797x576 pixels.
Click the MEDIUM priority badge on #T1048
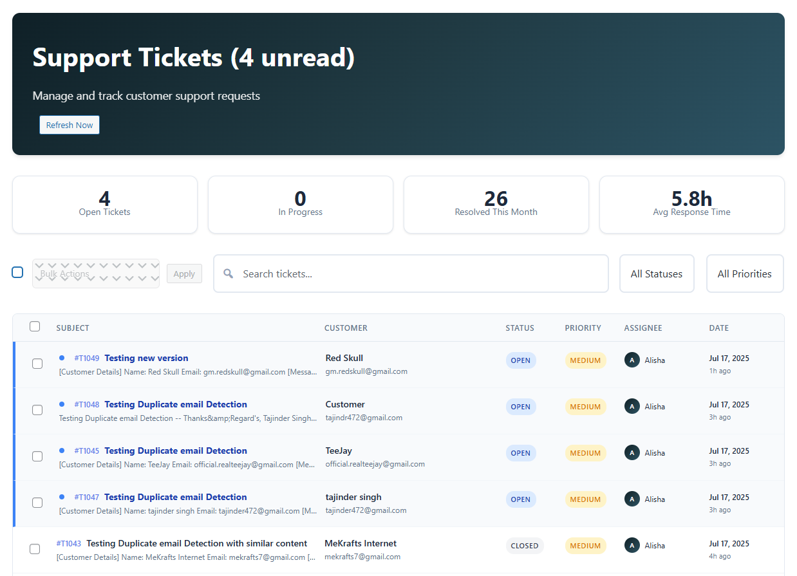pyautogui.click(x=585, y=407)
